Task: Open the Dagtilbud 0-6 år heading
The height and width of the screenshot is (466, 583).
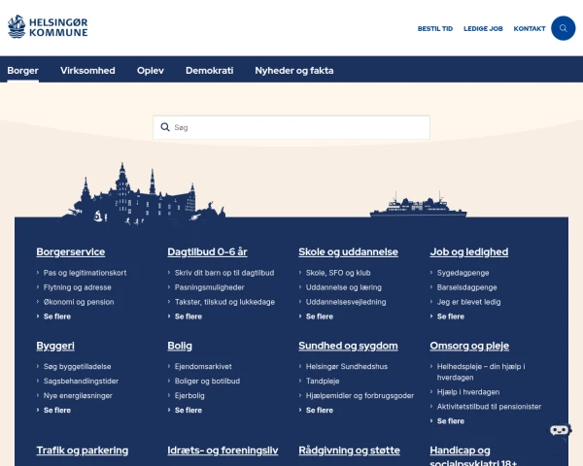Action: 207,251
